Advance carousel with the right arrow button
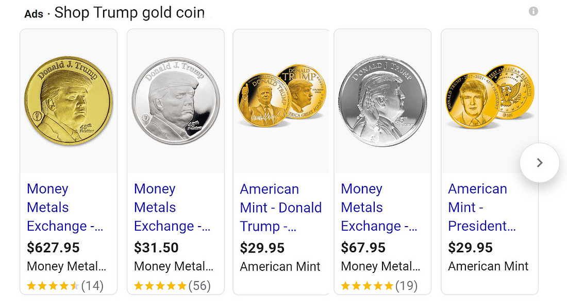The width and height of the screenshot is (567, 308). (540, 163)
